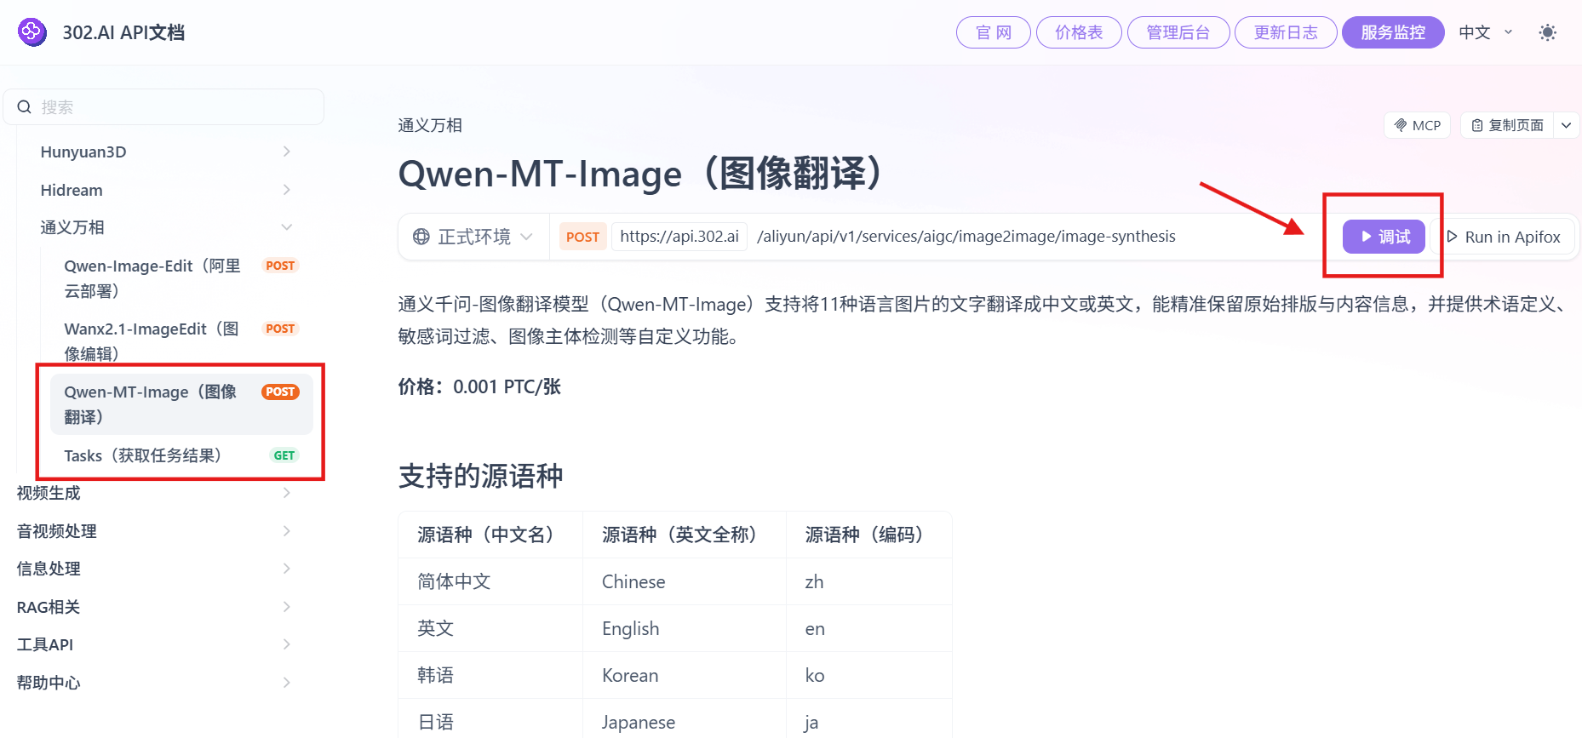The height and width of the screenshot is (738, 1582).
Task: Click 复制页面 button
Action: click(x=1507, y=125)
